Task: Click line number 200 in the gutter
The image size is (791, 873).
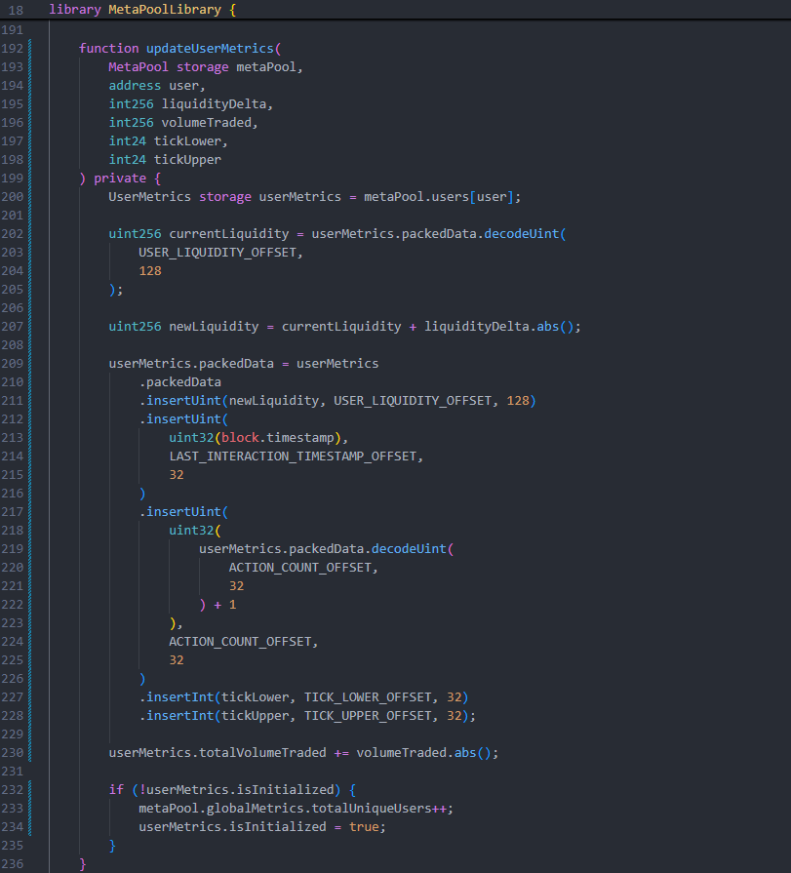Action: point(14,196)
